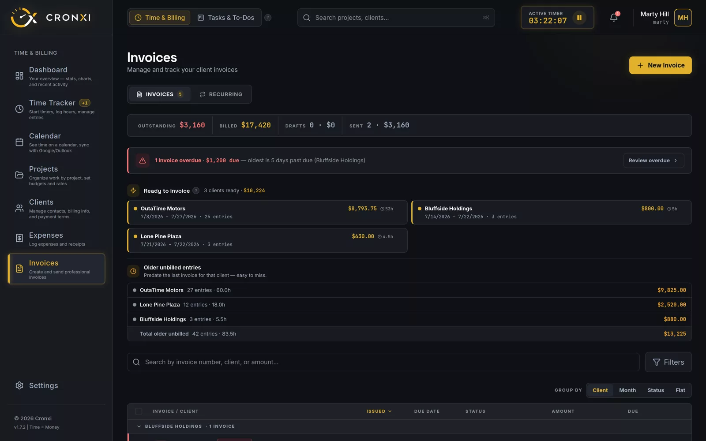Sort by the Amount column header
The width and height of the screenshot is (706, 441).
pos(563,411)
